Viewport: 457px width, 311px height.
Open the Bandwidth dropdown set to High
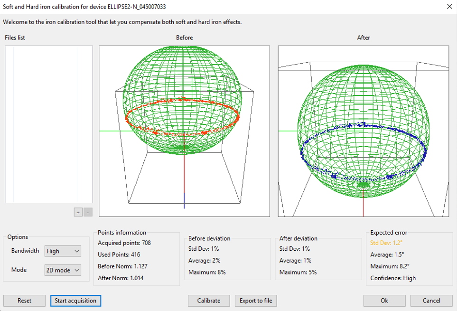pyautogui.click(x=63, y=251)
